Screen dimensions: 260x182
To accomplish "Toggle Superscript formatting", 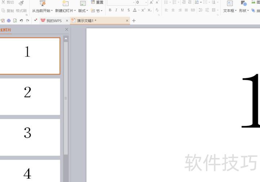I will click(143, 10).
